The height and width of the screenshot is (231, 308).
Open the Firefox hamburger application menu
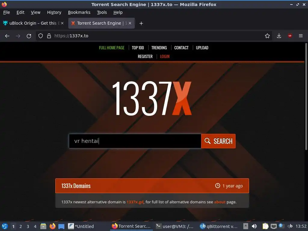[x=301, y=36]
